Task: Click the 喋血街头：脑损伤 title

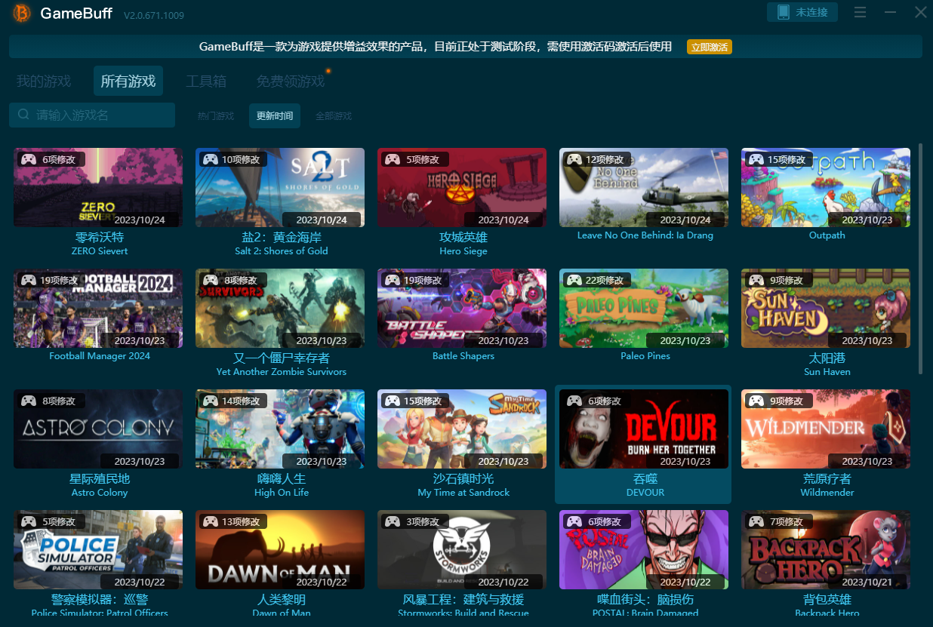Action: click(x=645, y=599)
